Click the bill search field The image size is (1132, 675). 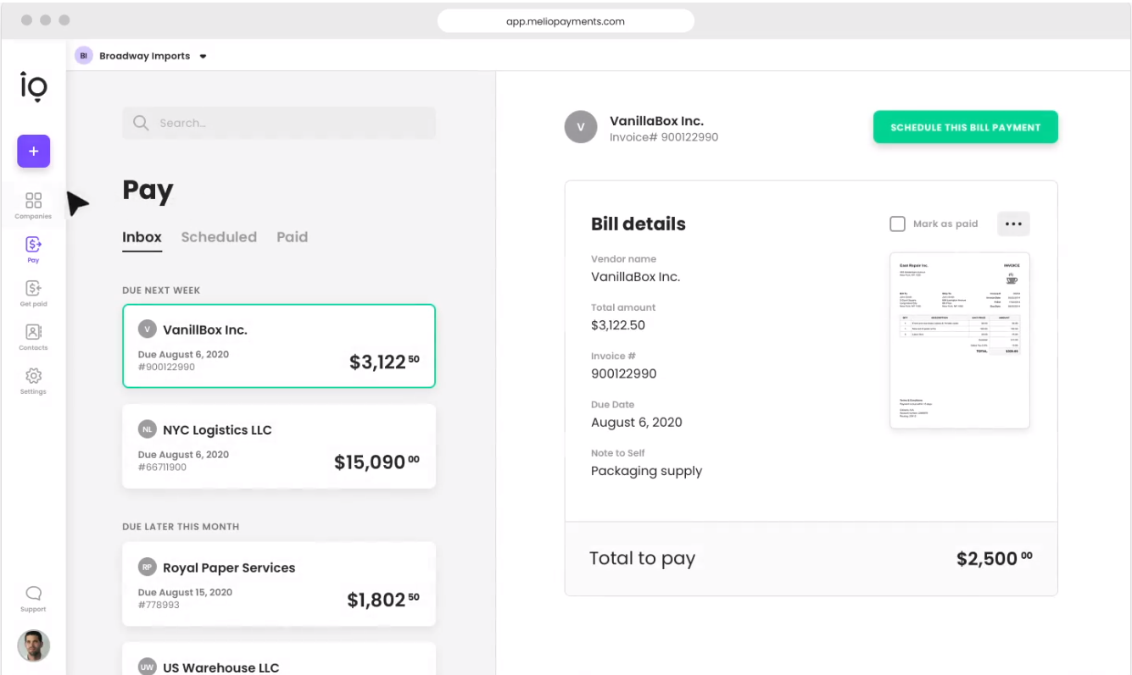279,123
